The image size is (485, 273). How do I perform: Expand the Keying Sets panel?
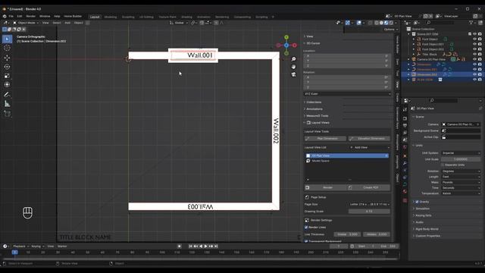(424, 215)
